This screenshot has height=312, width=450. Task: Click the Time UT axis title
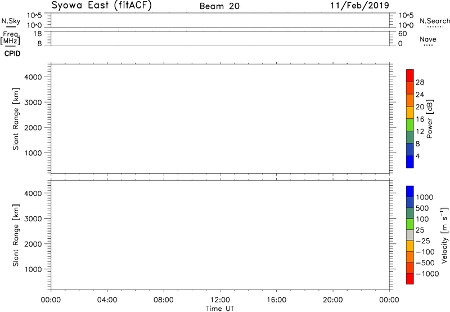click(x=220, y=307)
